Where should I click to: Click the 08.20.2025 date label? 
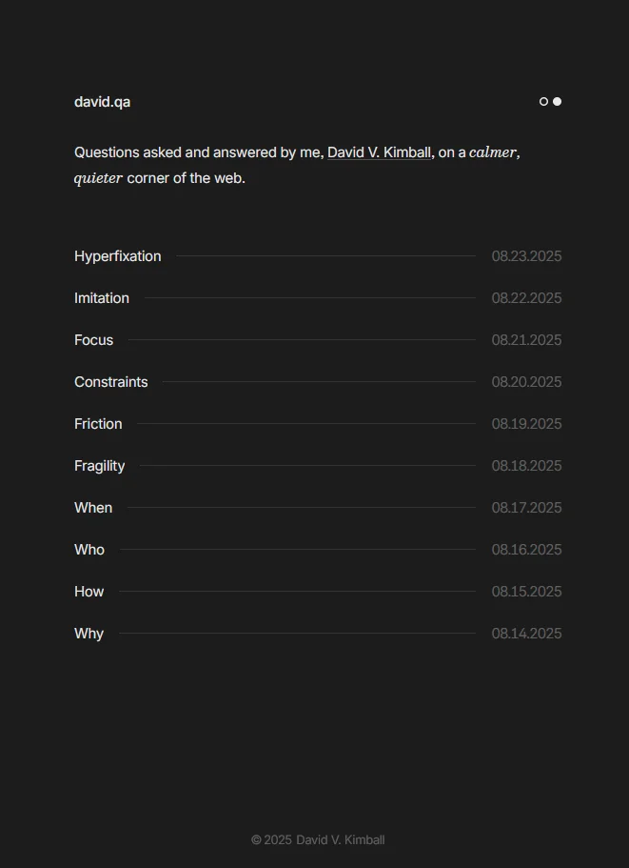coord(526,382)
